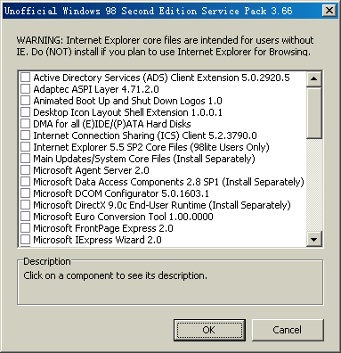
Task: Click the window title bar text
Action: [149, 11]
